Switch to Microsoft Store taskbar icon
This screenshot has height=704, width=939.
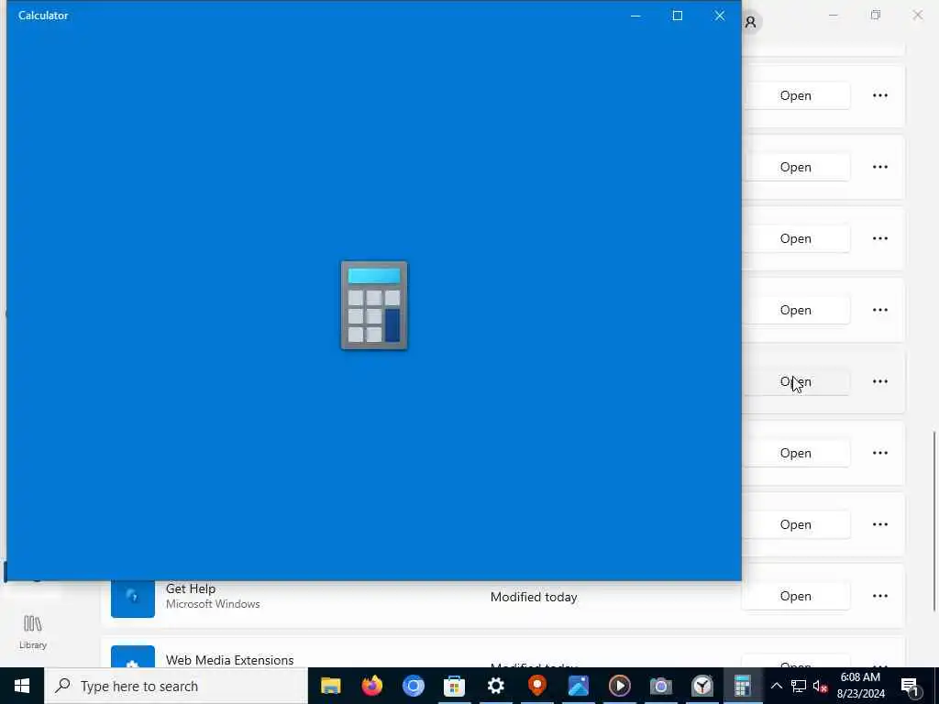point(455,686)
